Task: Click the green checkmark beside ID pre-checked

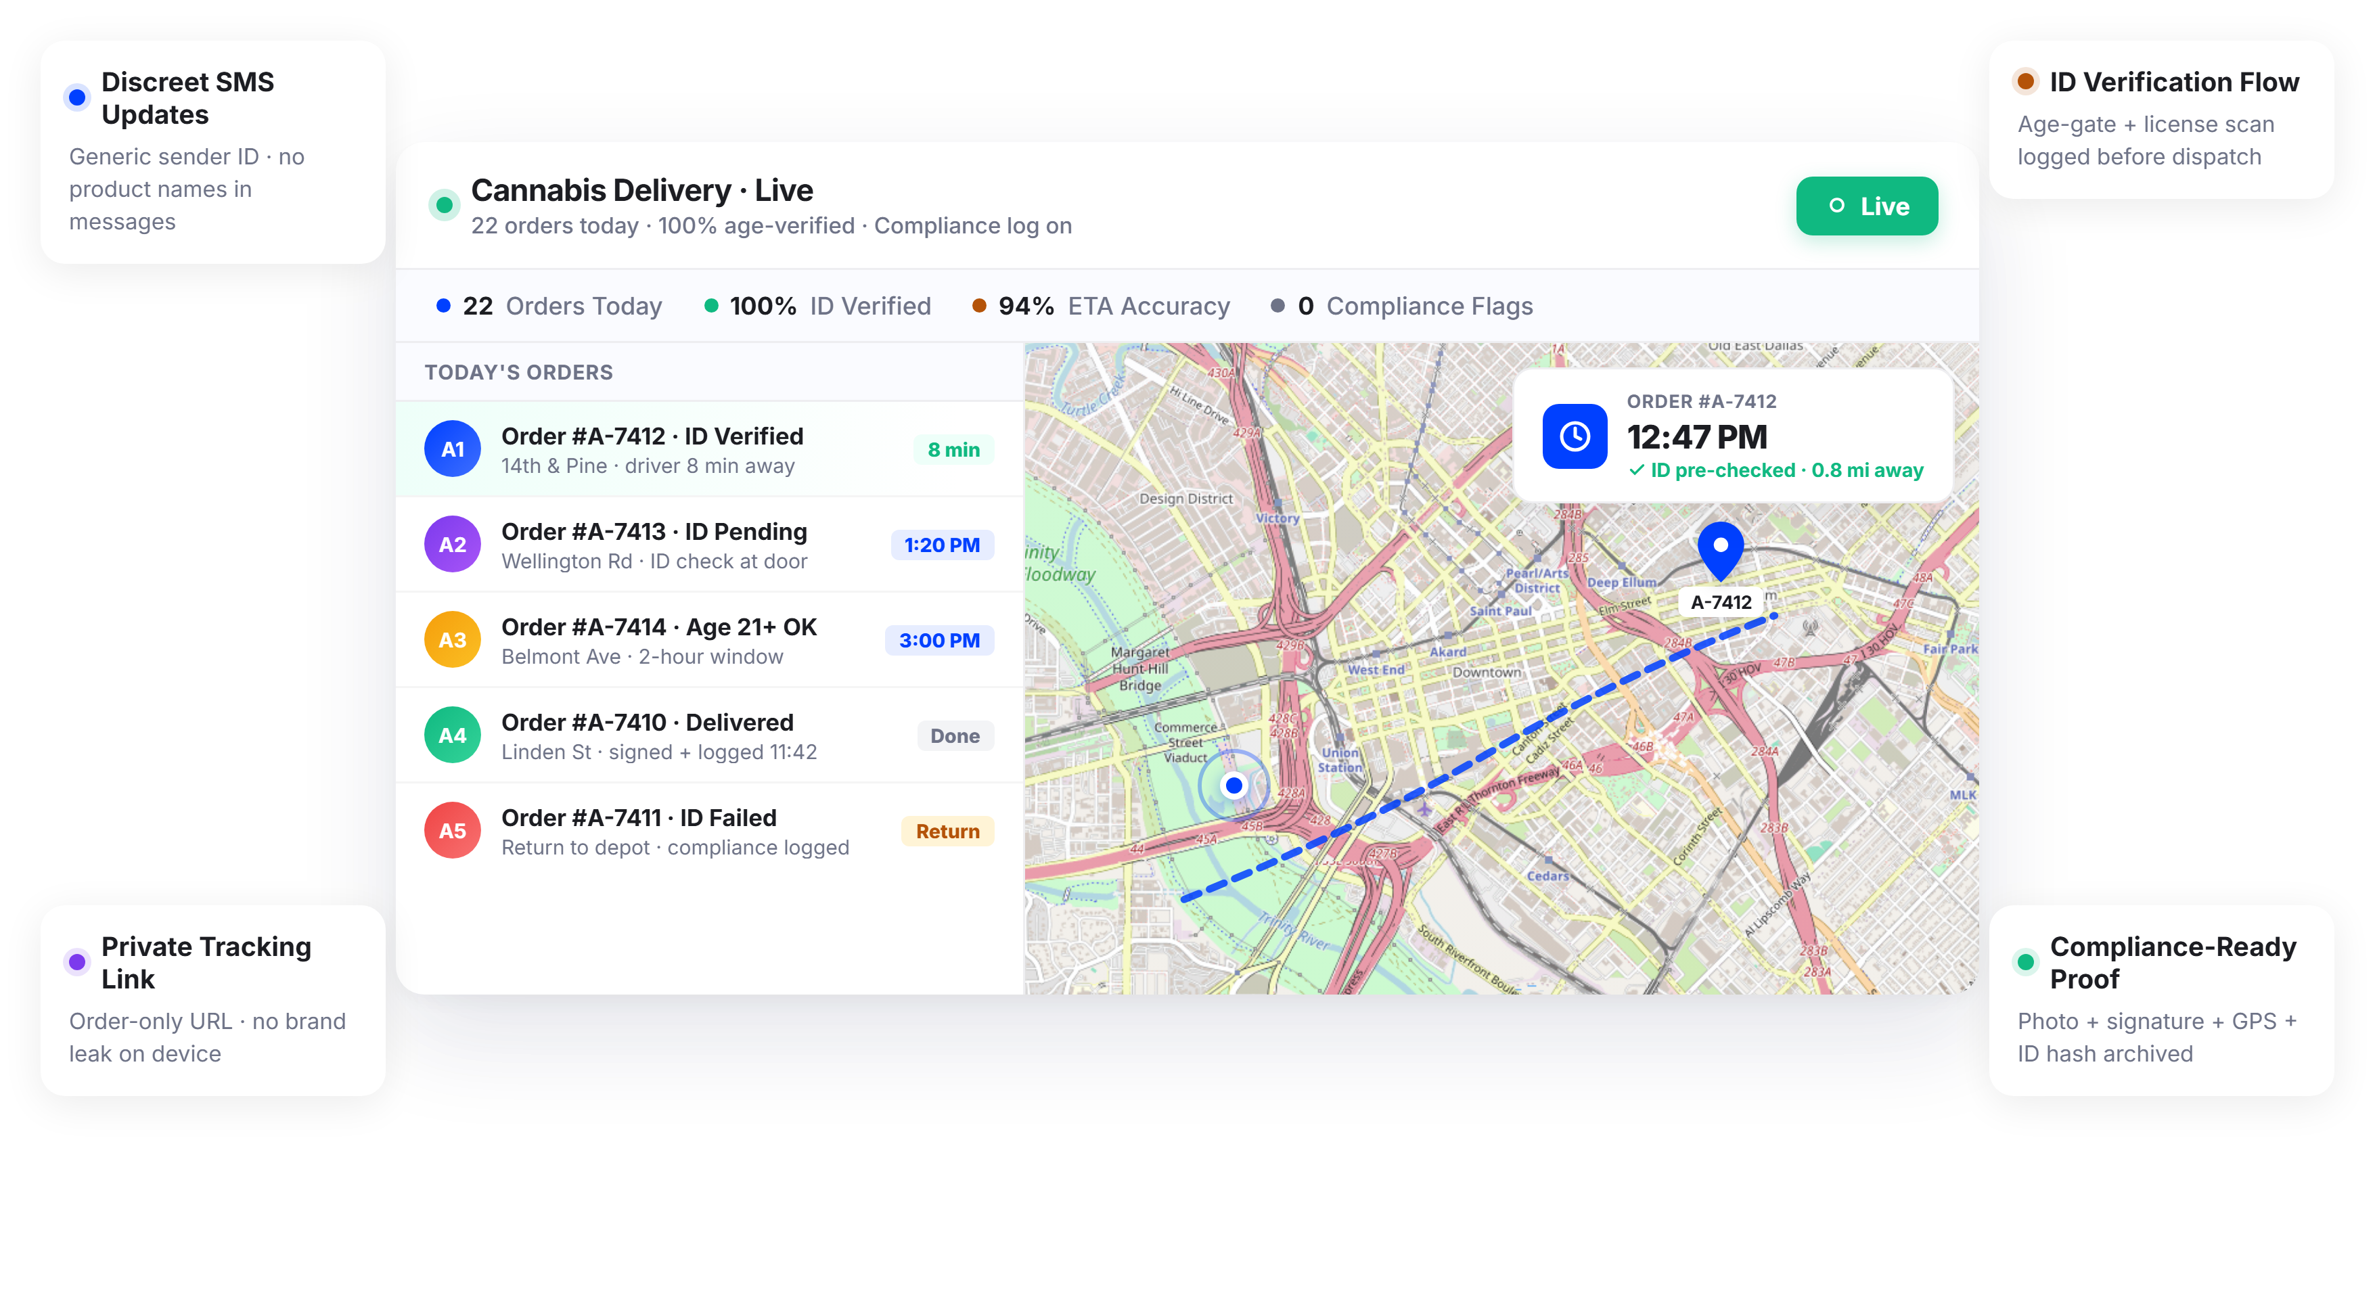Action: tap(1637, 470)
